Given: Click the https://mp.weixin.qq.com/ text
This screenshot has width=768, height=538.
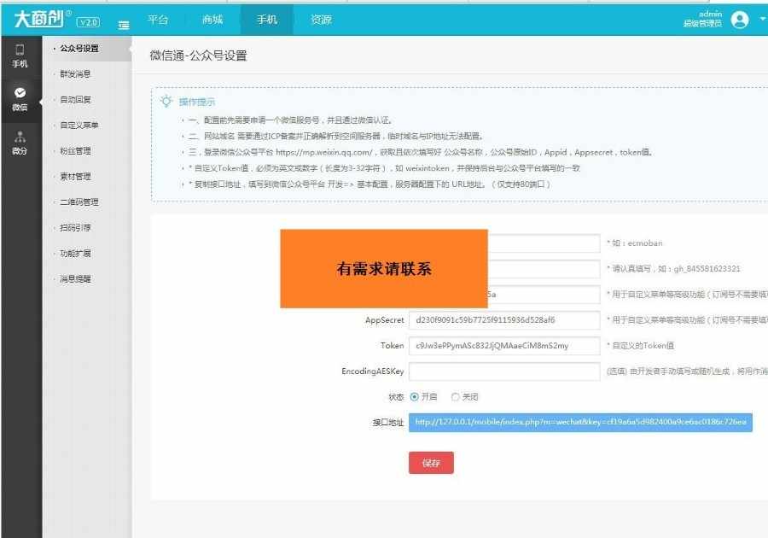Looking at the screenshot, I should [x=323, y=152].
